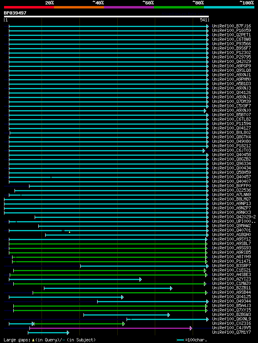Select the UniRef100_C0Z3I6 label
This screenshot has width=258, height=343.
click(231, 323)
